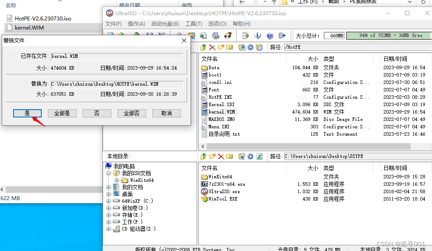Click red Delete icon in local pane toolbar

pos(221,157)
